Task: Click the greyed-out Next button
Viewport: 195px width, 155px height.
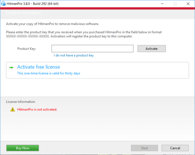Action: 144,148
